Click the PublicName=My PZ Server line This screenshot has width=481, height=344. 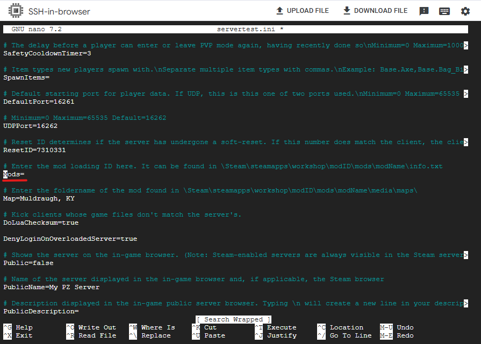pyautogui.click(x=51, y=287)
